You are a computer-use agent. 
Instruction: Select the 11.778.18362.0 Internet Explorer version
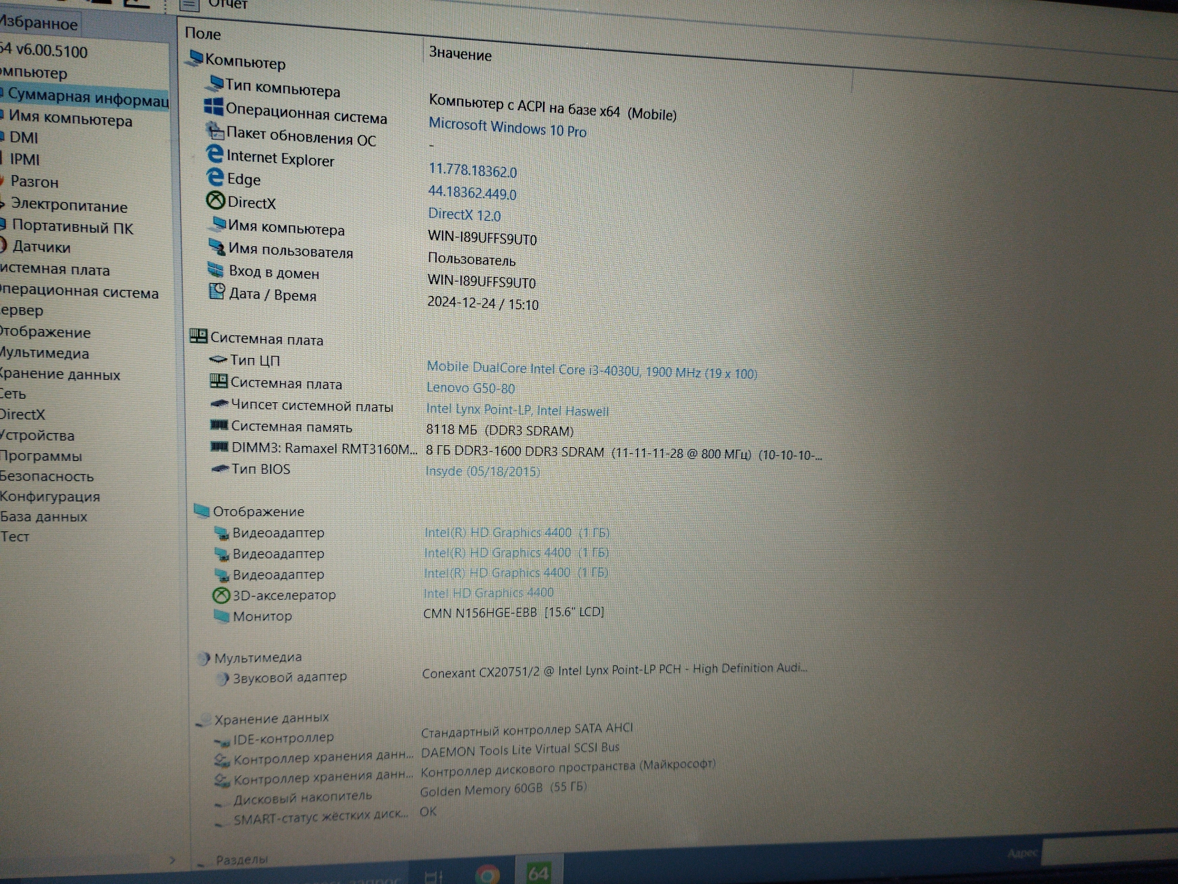pyautogui.click(x=472, y=170)
